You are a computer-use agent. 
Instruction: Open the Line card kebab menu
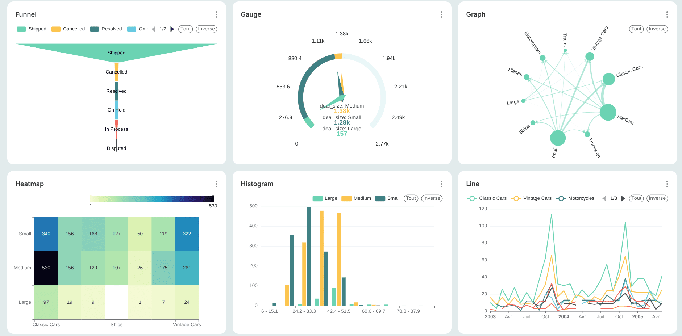tap(667, 184)
